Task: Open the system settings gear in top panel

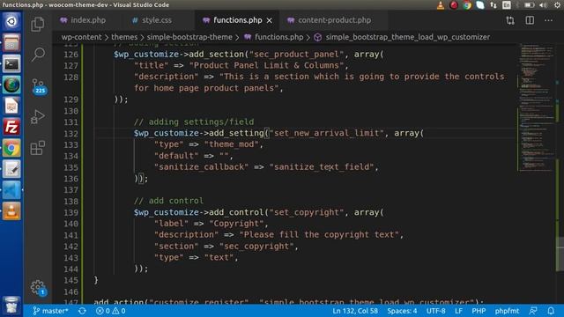Action: coord(557,5)
